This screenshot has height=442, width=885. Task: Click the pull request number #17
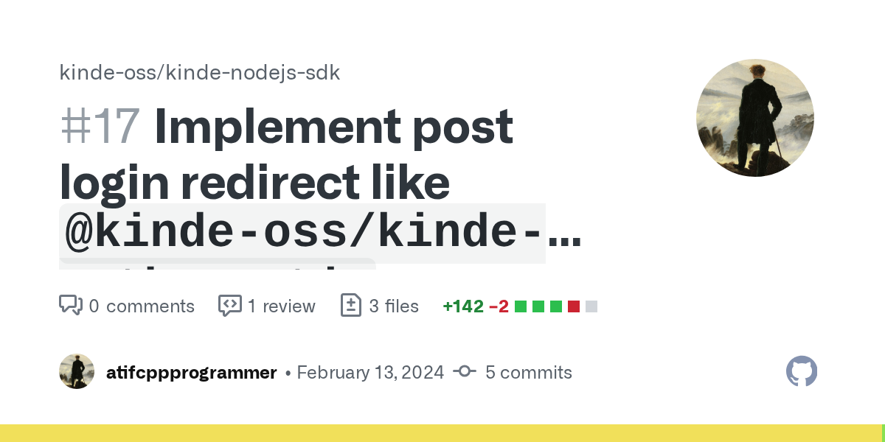pos(100,127)
